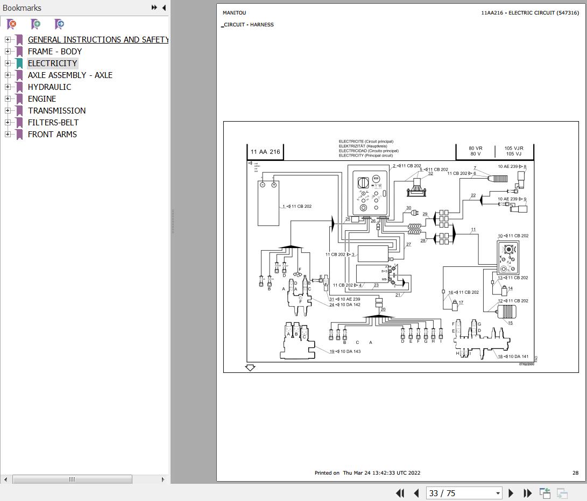Click the 24 10 DA 142 reference label
Screen dimensions: 587x501
[x=345, y=305]
